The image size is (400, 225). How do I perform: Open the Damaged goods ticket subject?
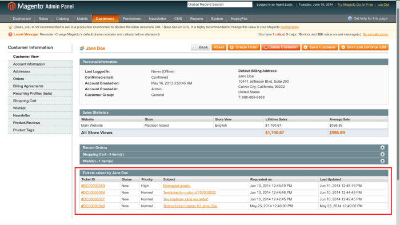pyautogui.click(x=177, y=186)
